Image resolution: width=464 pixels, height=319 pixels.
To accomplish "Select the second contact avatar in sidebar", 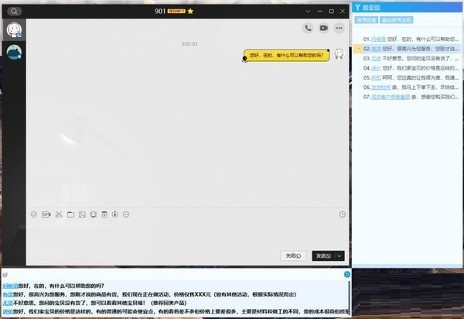I will (x=14, y=52).
